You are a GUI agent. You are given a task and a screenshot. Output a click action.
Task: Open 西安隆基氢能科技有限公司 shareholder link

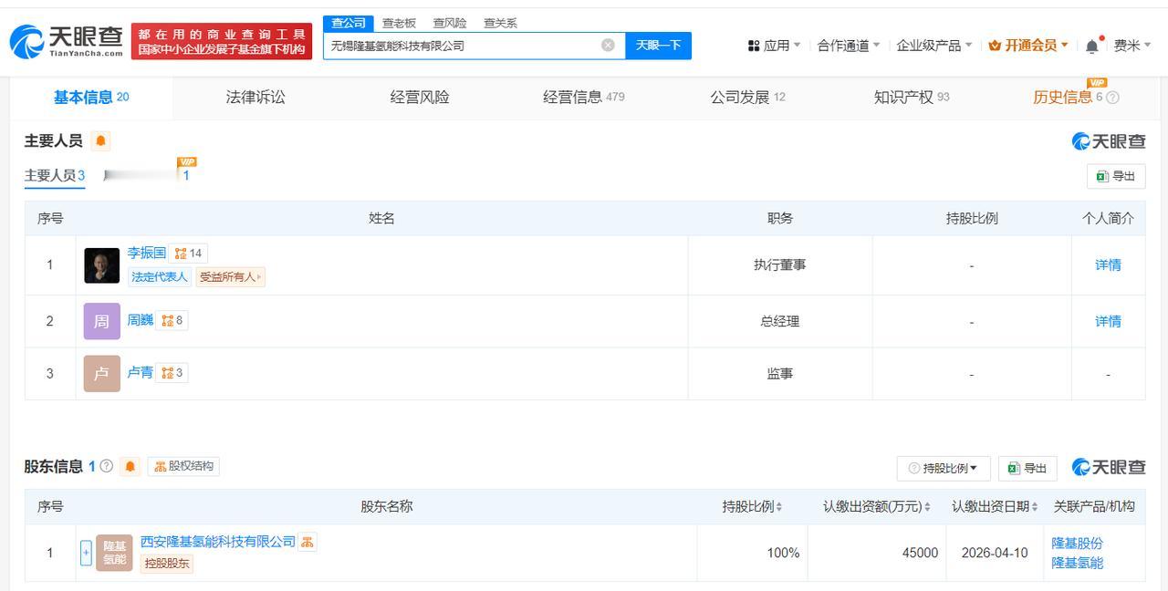point(218,542)
